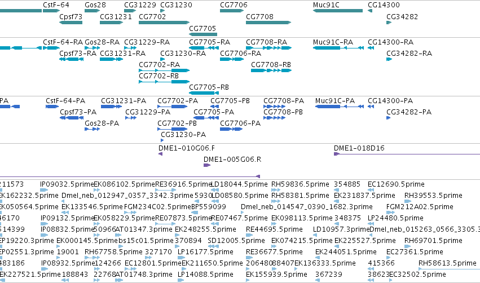Click EST RH58613.5prime
This screenshot has height=283, width=480.
click(450, 269)
